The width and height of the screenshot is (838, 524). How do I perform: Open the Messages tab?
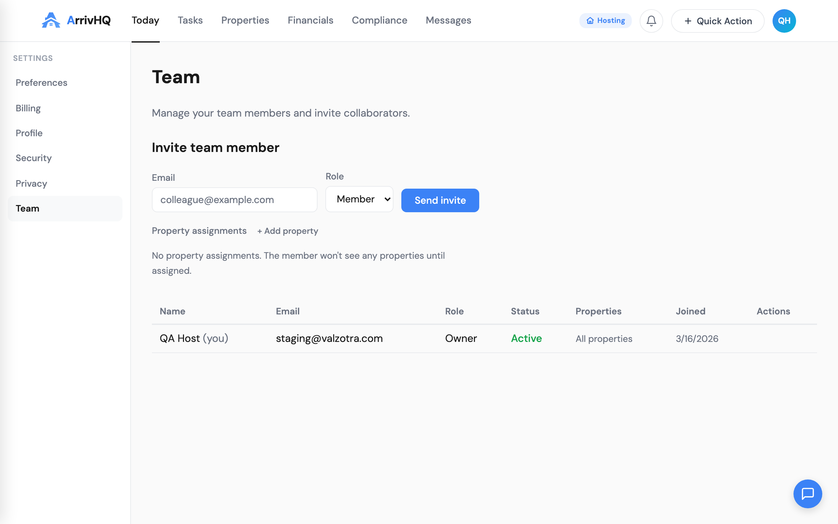coord(448,20)
